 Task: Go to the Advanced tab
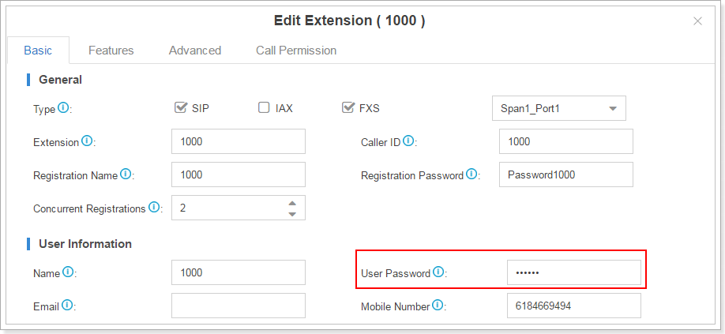coord(195,51)
